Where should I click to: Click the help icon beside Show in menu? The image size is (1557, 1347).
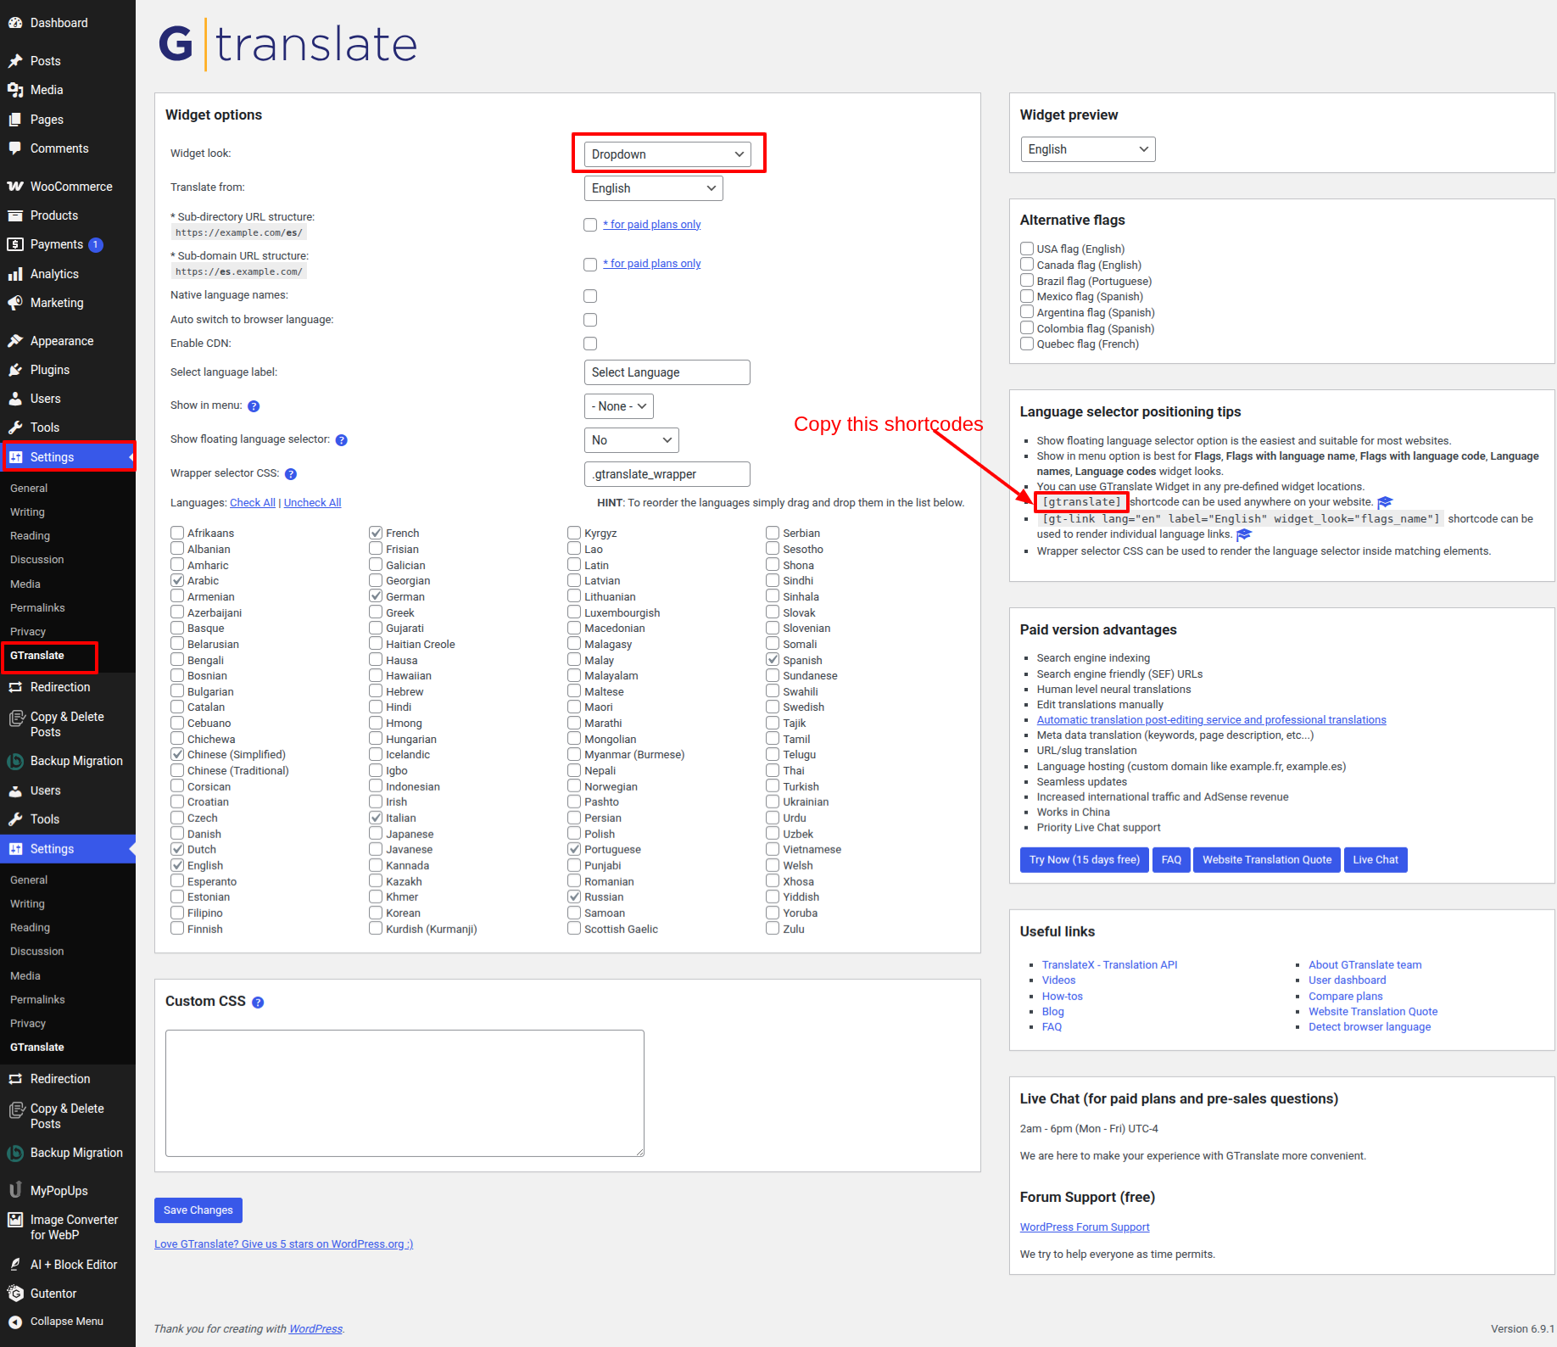[x=254, y=406]
